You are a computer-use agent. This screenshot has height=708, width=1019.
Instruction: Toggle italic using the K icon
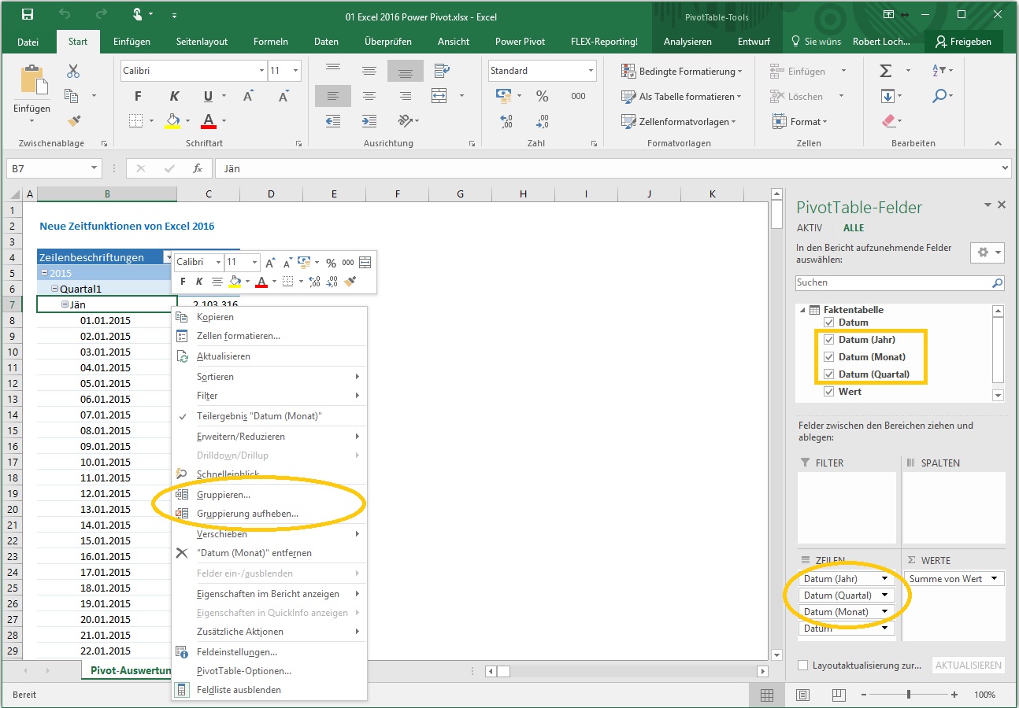175,95
